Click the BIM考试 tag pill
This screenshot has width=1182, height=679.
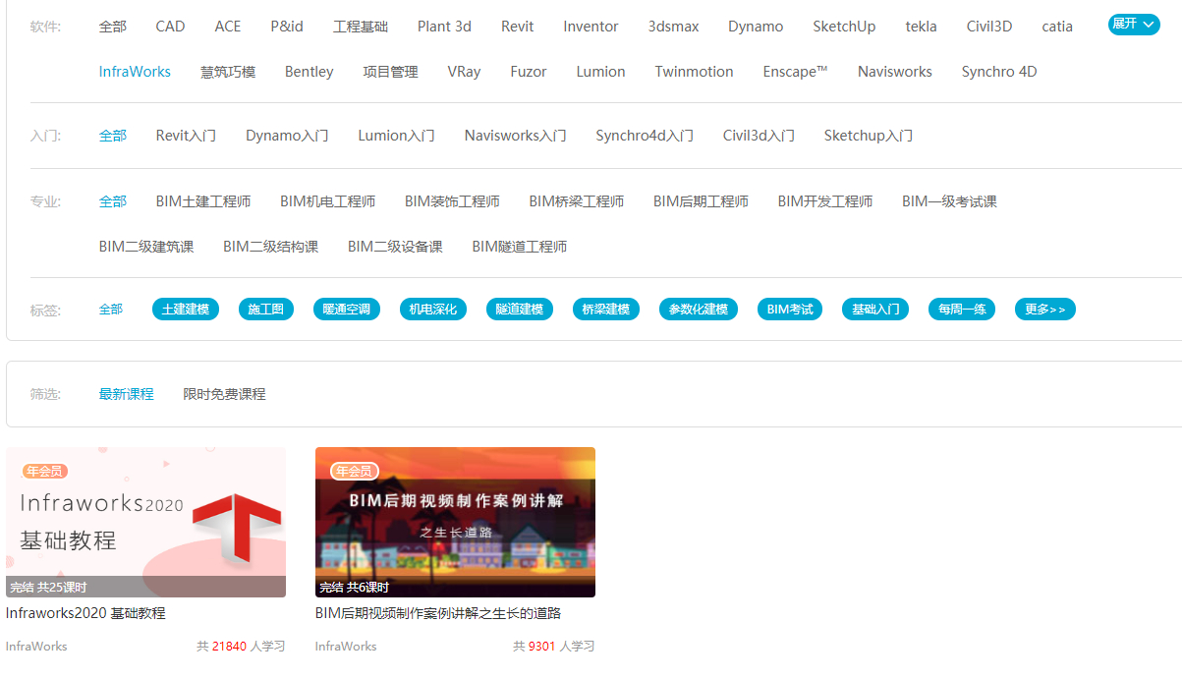pos(790,310)
